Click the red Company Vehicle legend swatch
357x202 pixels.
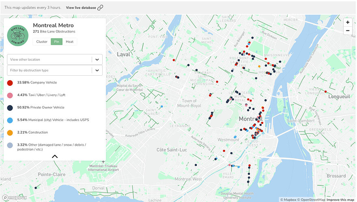click(x=10, y=83)
